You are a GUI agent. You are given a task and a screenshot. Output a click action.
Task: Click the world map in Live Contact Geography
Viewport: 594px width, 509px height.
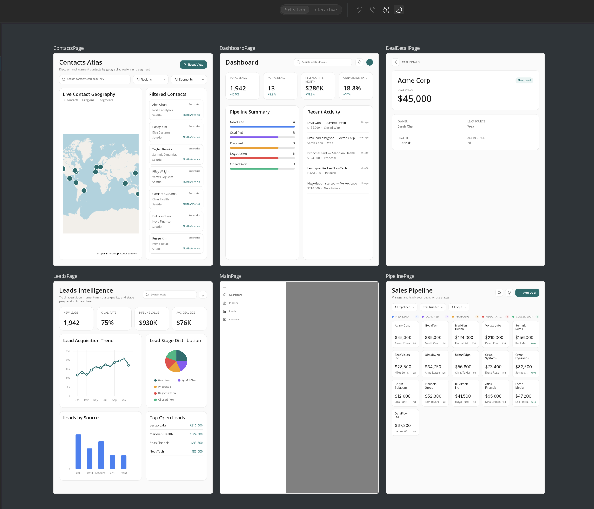(101, 184)
